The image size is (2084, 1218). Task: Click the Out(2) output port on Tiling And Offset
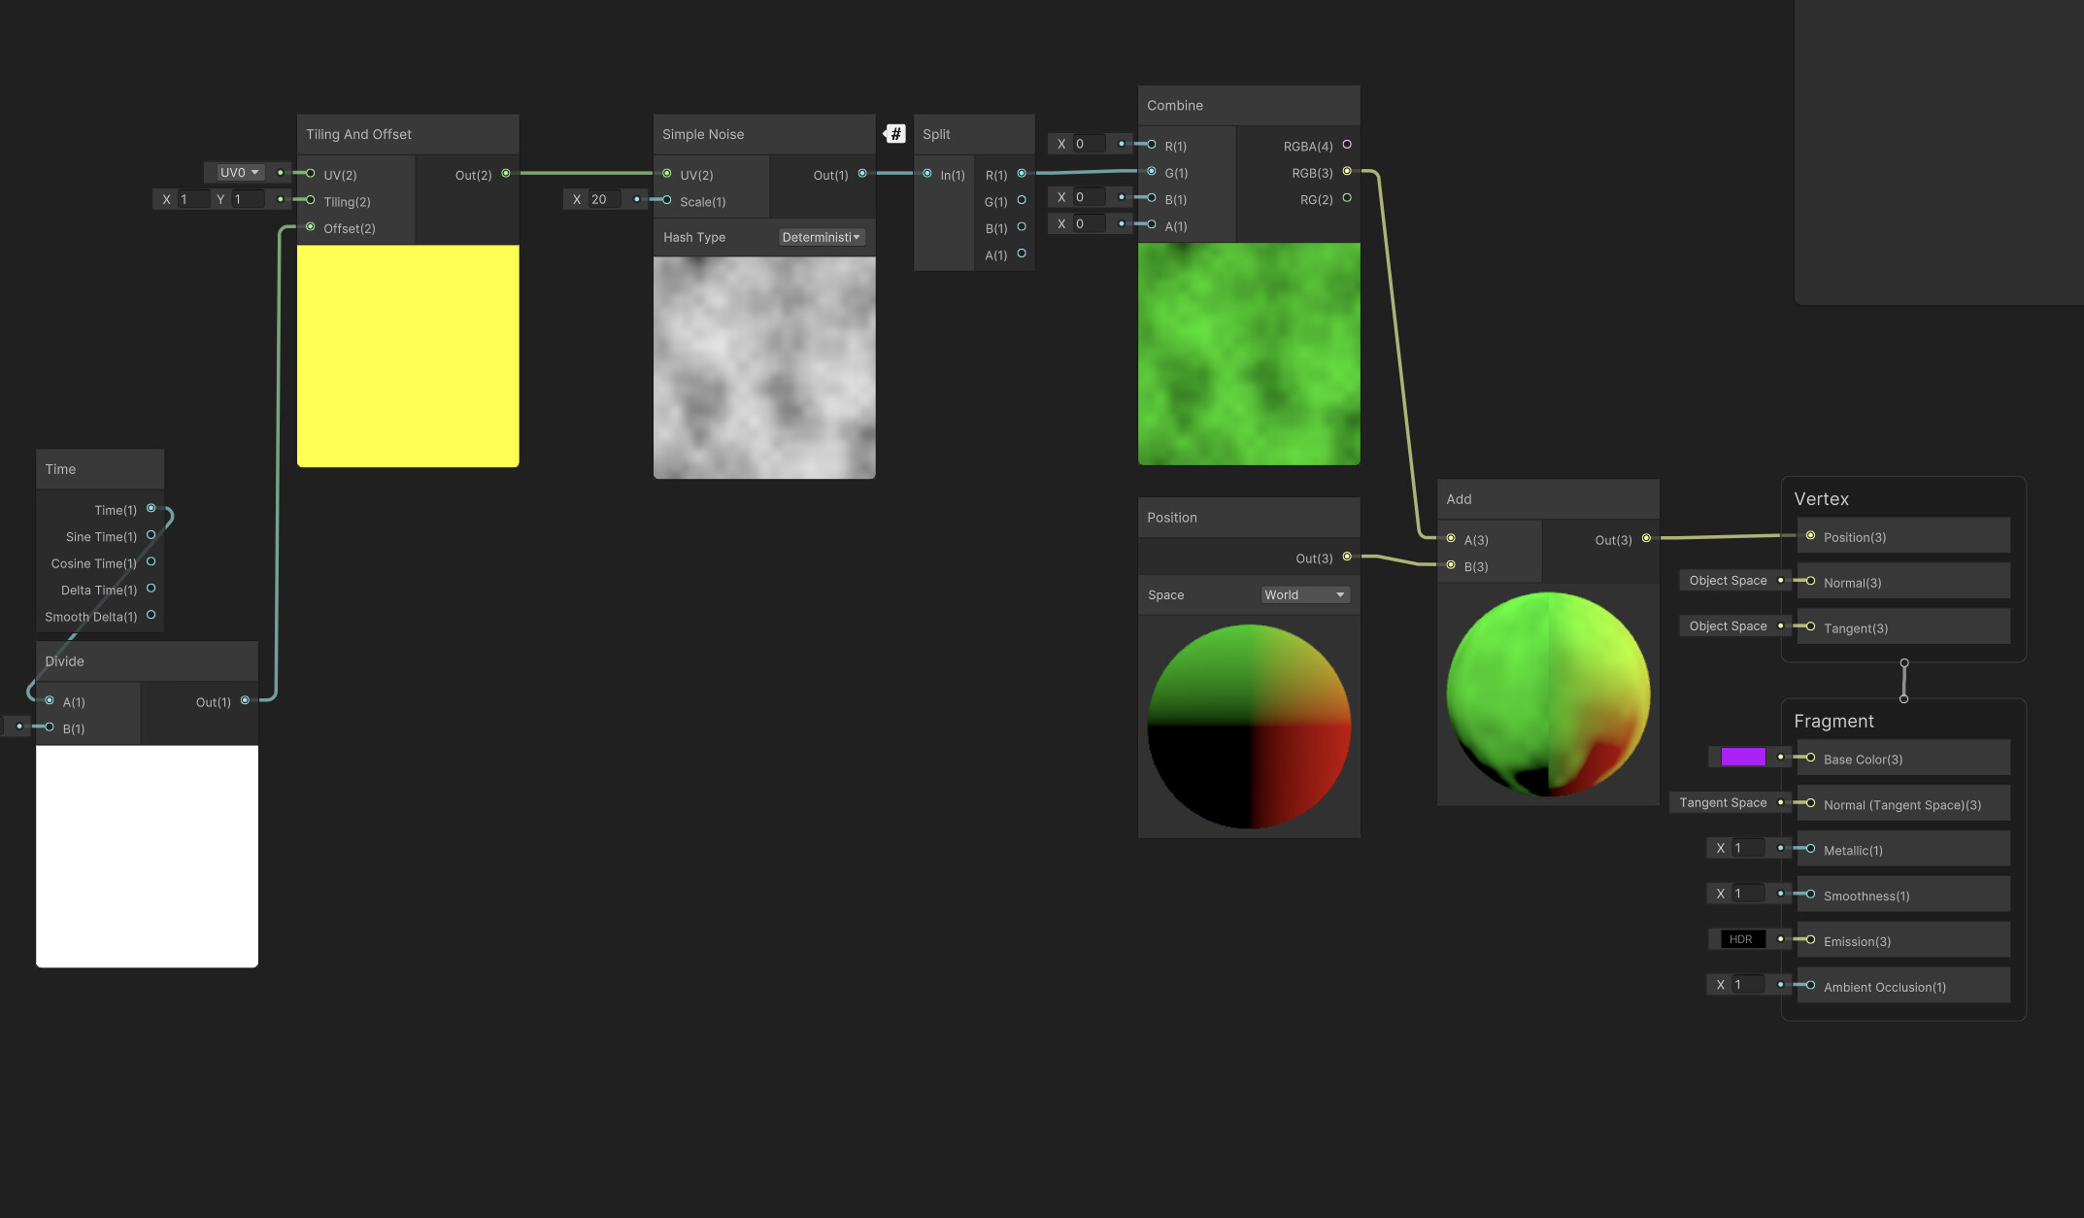click(x=505, y=175)
